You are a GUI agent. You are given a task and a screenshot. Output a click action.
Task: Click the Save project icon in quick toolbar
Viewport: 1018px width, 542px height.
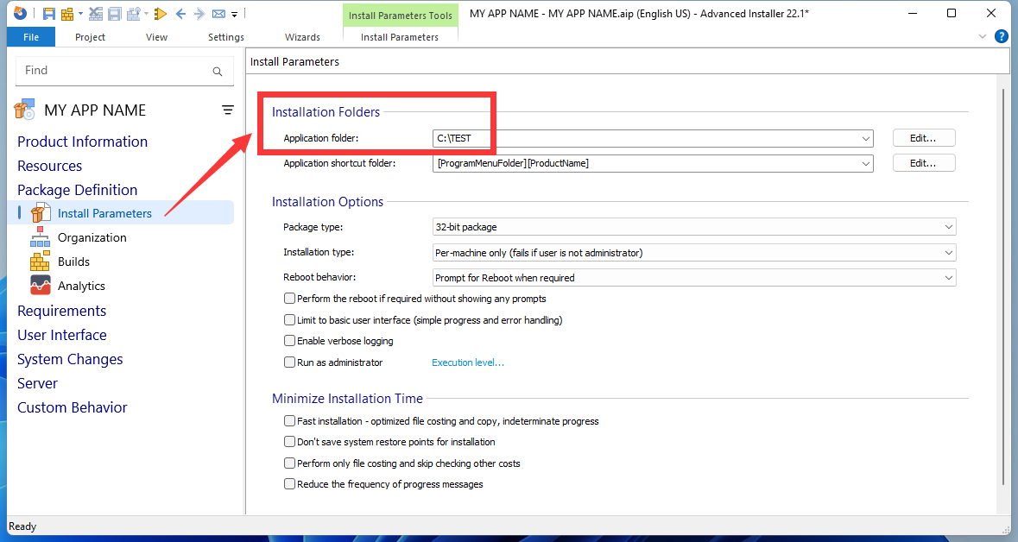[x=49, y=14]
